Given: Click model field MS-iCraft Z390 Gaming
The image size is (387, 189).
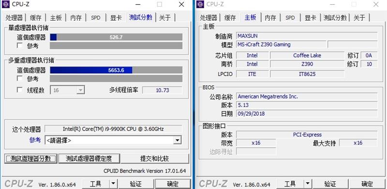Looking at the screenshot, I should click(x=281, y=44).
